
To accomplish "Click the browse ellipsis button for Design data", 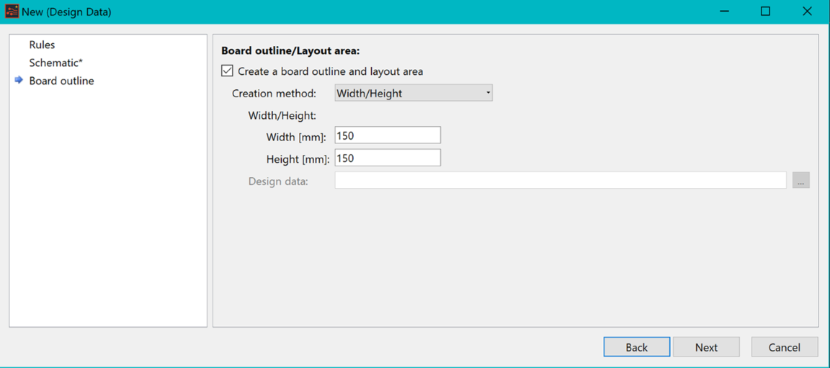I will point(801,180).
